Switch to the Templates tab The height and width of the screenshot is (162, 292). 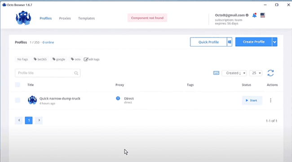pos(86,18)
